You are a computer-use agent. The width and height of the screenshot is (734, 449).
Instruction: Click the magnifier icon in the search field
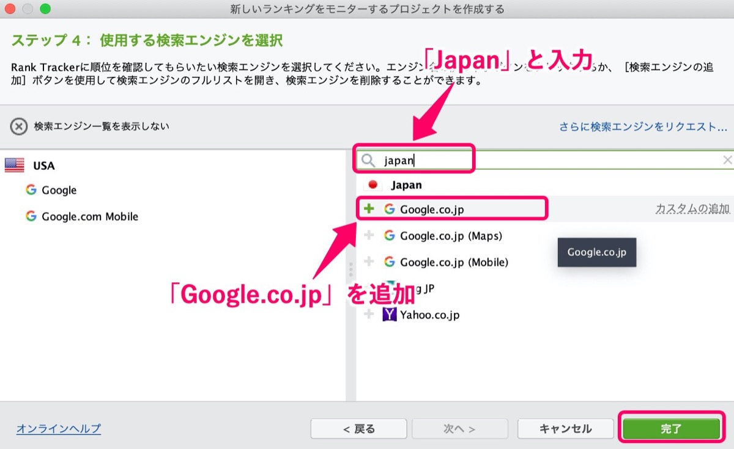(368, 160)
